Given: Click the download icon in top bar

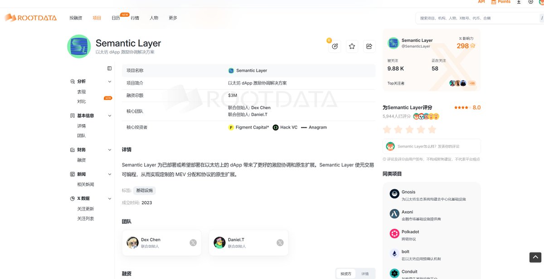Looking at the screenshot, I should [x=519, y=2].
